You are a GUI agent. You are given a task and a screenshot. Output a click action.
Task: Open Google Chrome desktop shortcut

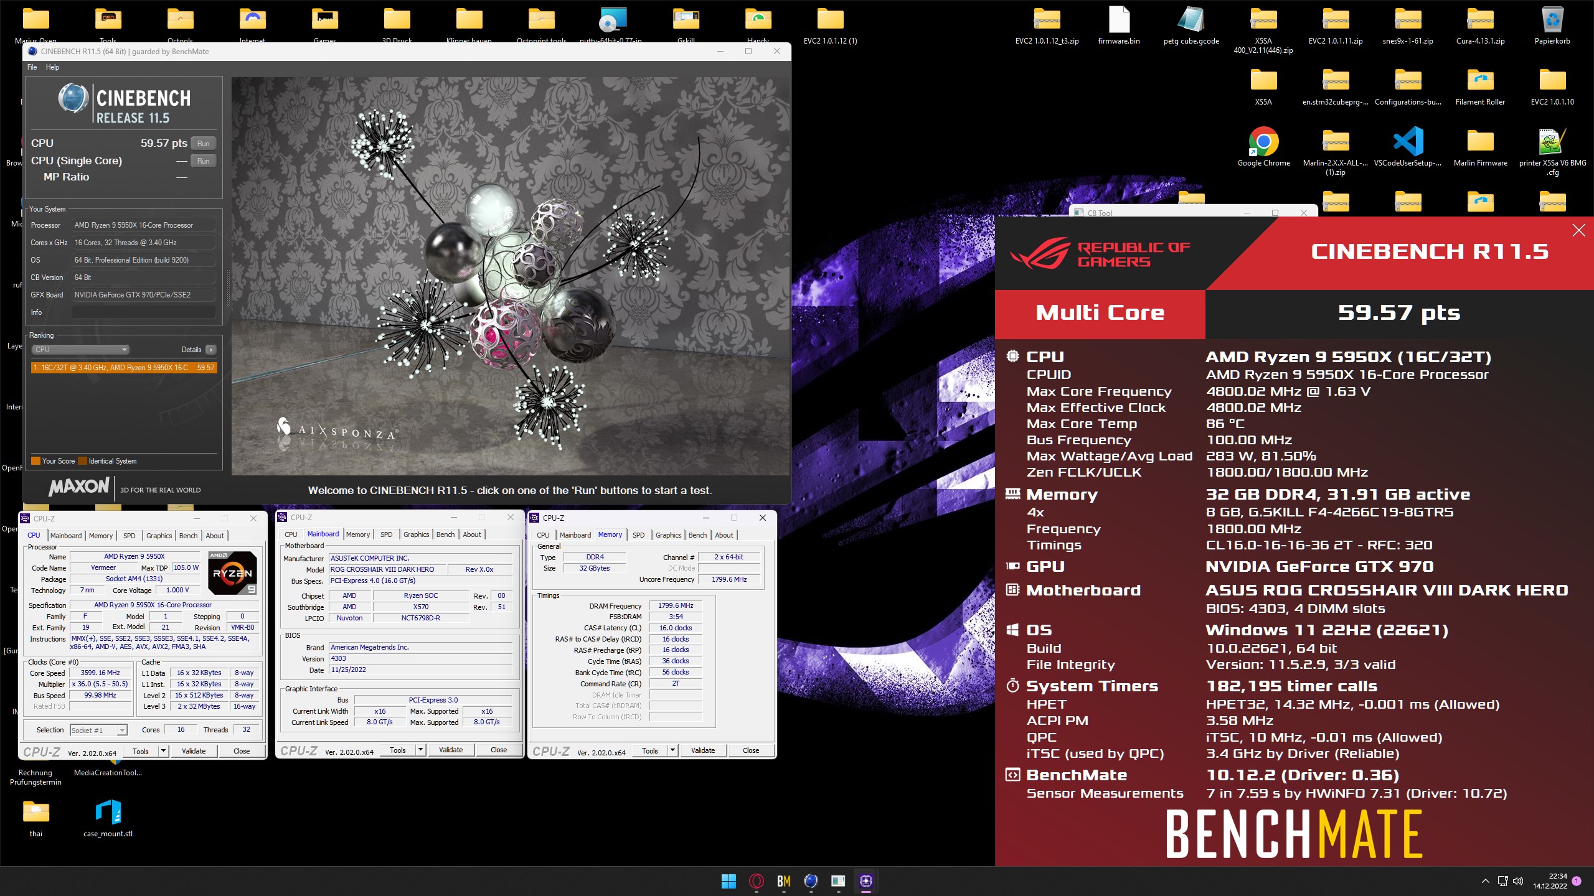click(1263, 147)
